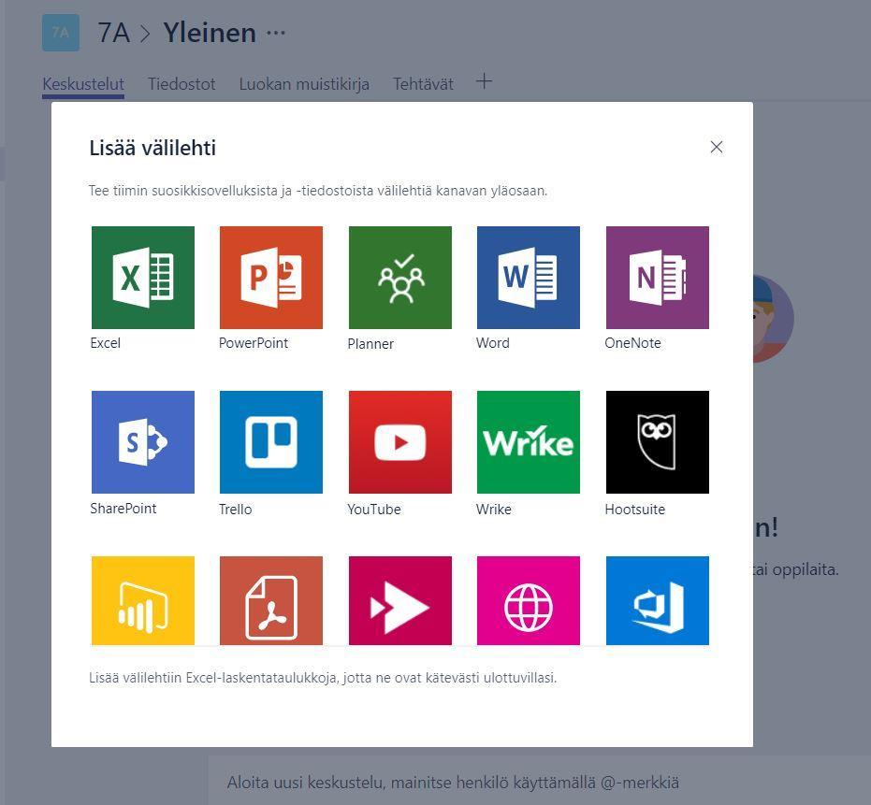
Task: Click the SharePoint label text
Action: tap(123, 509)
